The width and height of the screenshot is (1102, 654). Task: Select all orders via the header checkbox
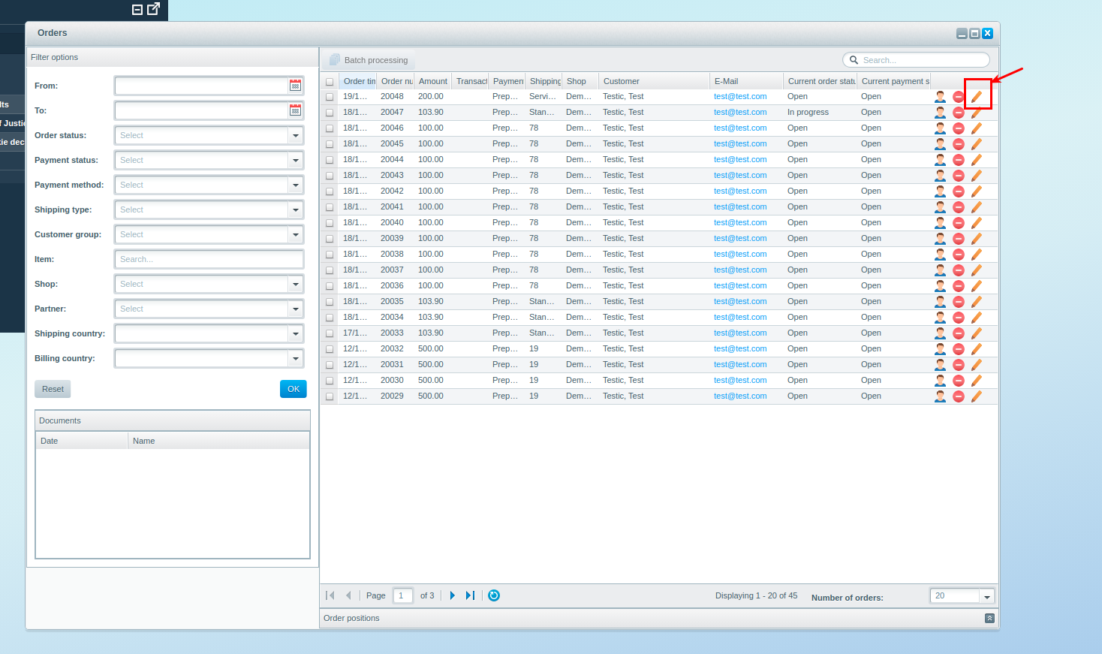coord(330,82)
